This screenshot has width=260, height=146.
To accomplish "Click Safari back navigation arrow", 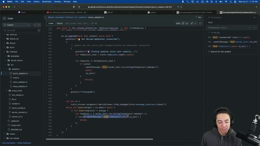I will point(15,7).
